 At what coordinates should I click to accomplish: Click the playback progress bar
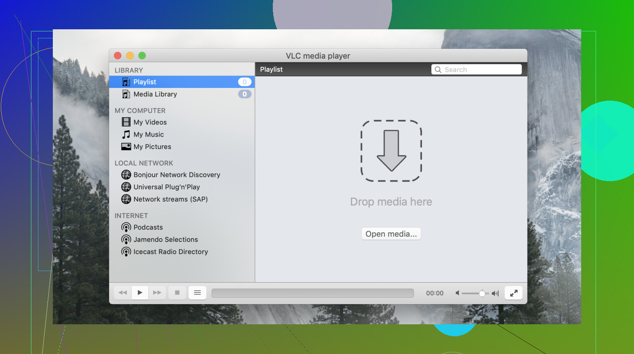(312, 293)
